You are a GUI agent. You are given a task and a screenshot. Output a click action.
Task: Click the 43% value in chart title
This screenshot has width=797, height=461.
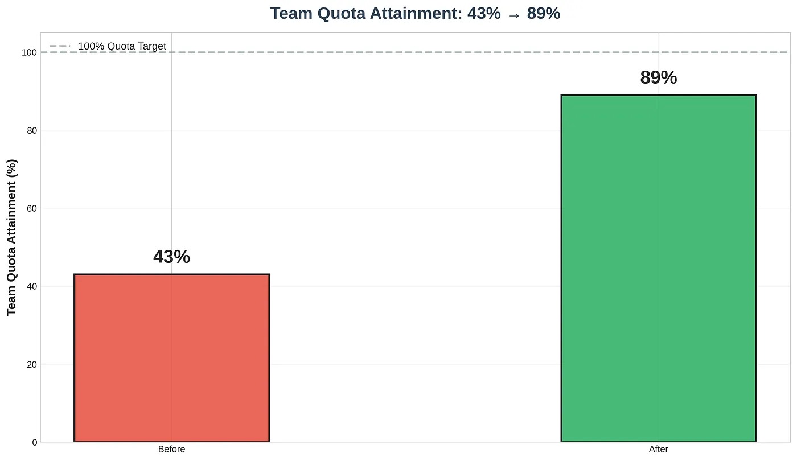pos(484,14)
